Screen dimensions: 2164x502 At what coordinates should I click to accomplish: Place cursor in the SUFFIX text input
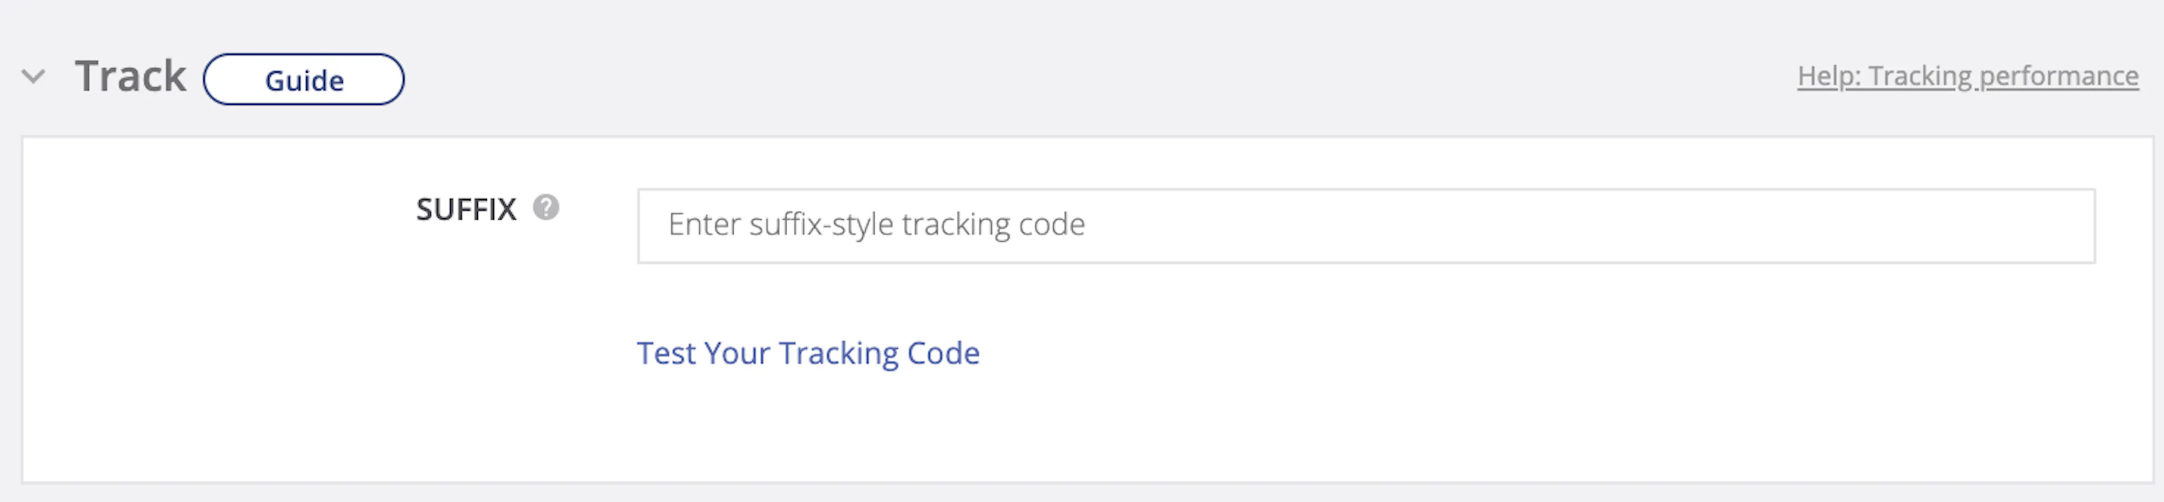1365,226
